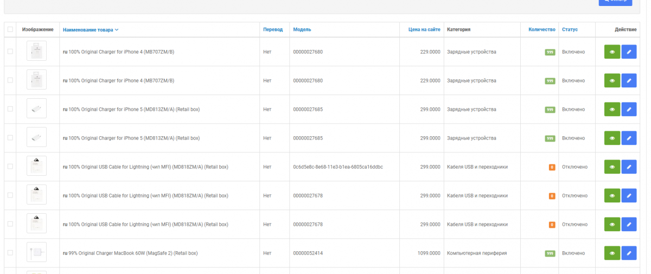Screen dimensions: 651x274
Task: Edit product with model 0c6d5e8c-8e68-11e3-b1ea-6805ca16ddbc (pencil icon)
Action: (629, 167)
